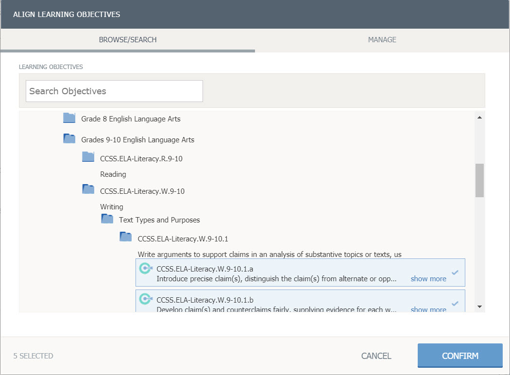The width and height of the screenshot is (510, 375).
Task: Click the Search Objectives input field
Action: click(x=114, y=91)
